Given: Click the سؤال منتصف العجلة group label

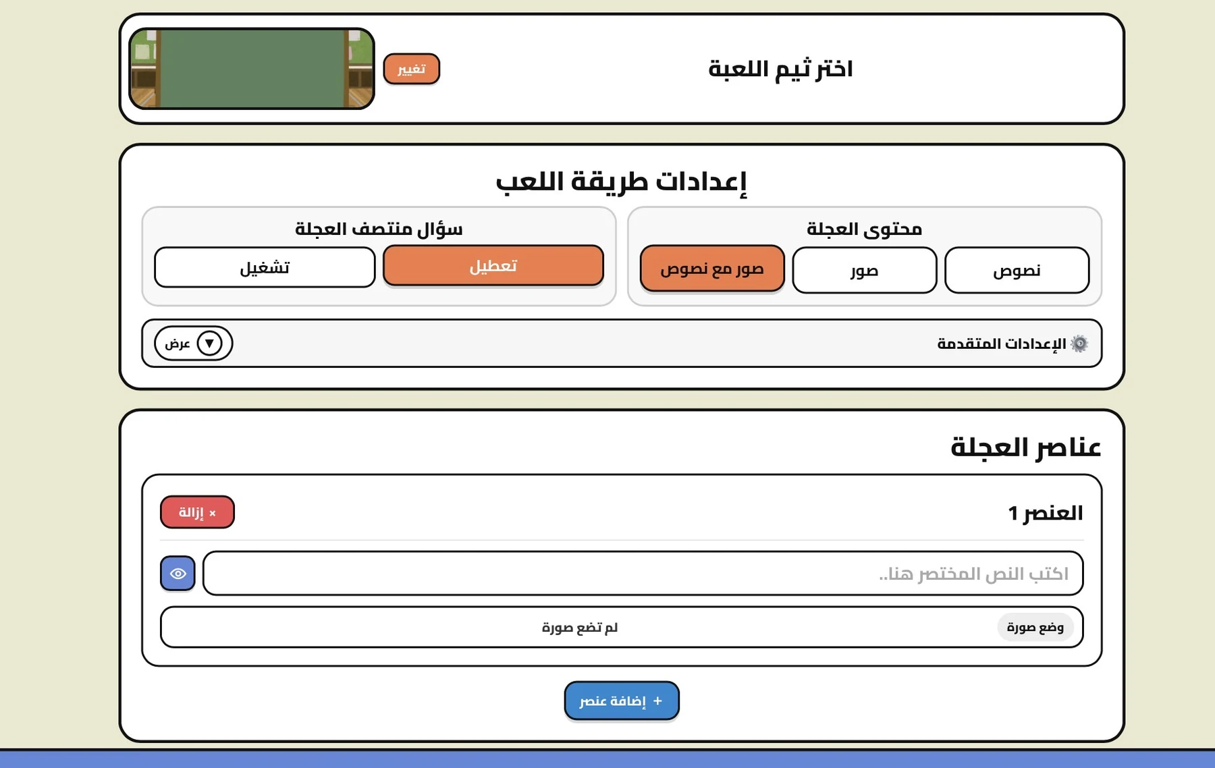Looking at the screenshot, I should pyautogui.click(x=379, y=229).
